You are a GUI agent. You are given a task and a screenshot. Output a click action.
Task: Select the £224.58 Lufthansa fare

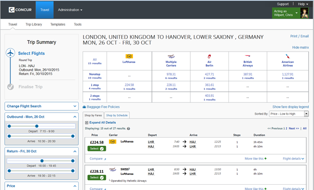[96, 149]
